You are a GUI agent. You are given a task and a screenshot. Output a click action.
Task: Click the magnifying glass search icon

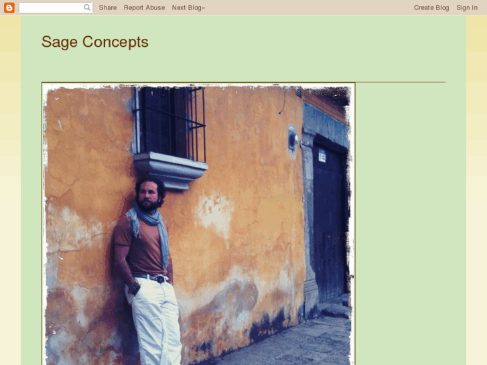point(87,7)
